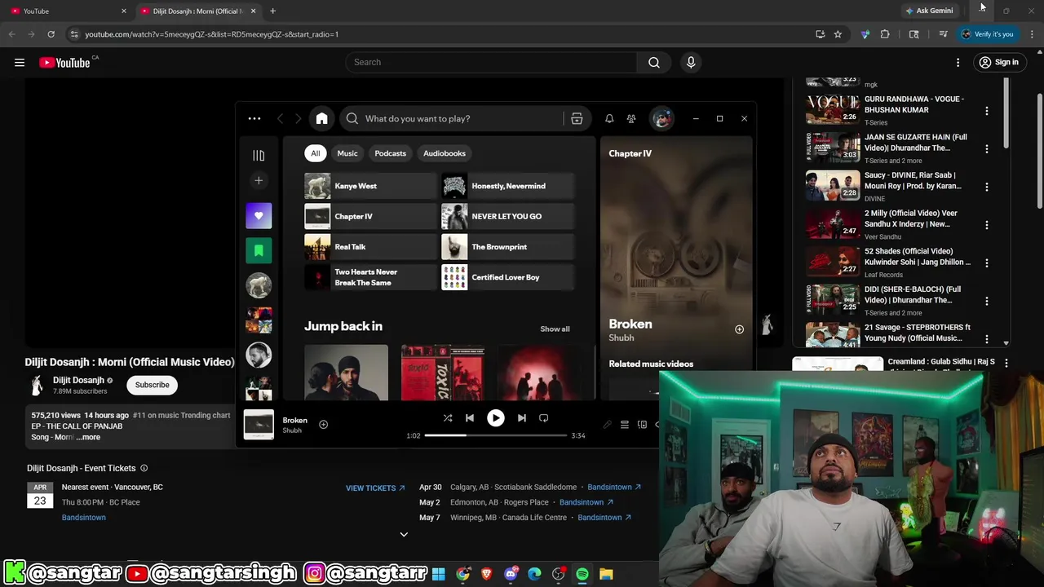
Task: Click the YouTube search box
Action: pos(491,62)
